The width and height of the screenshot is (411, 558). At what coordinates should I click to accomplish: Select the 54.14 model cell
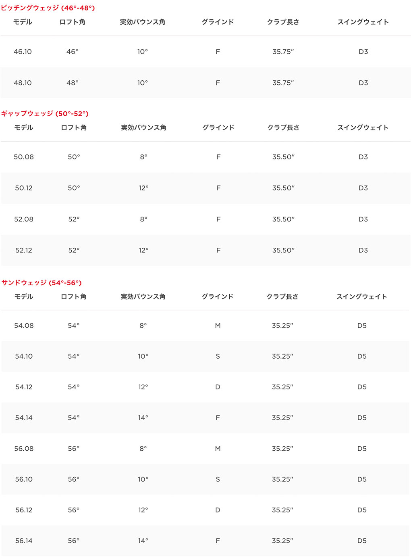24,418
